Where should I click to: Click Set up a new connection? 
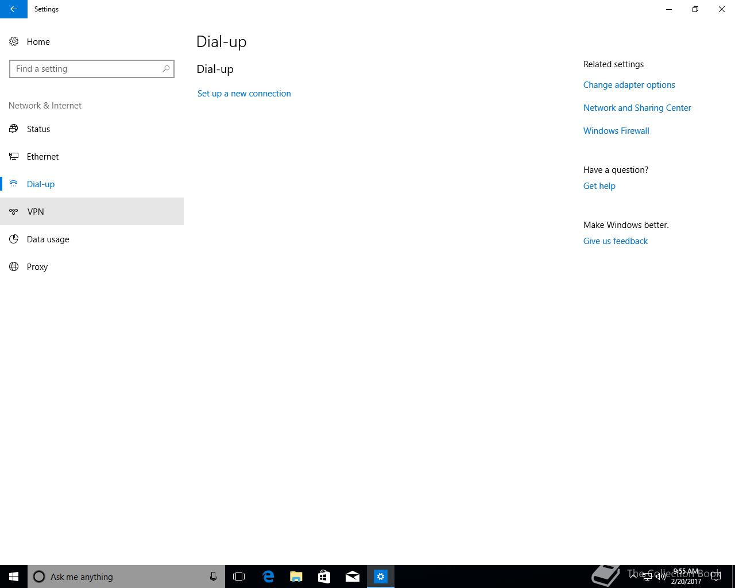(244, 94)
